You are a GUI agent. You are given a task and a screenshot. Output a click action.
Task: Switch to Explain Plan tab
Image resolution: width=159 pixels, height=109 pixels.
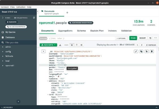97,31
